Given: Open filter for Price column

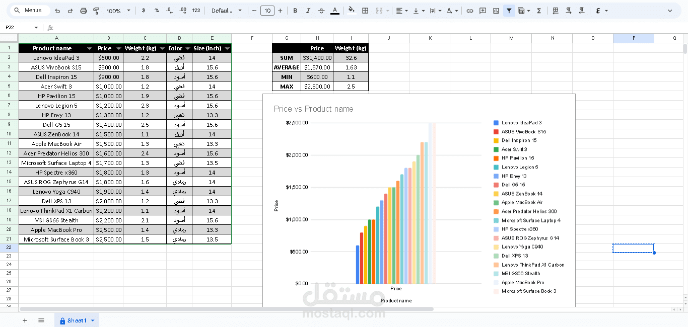Looking at the screenshot, I should [119, 48].
